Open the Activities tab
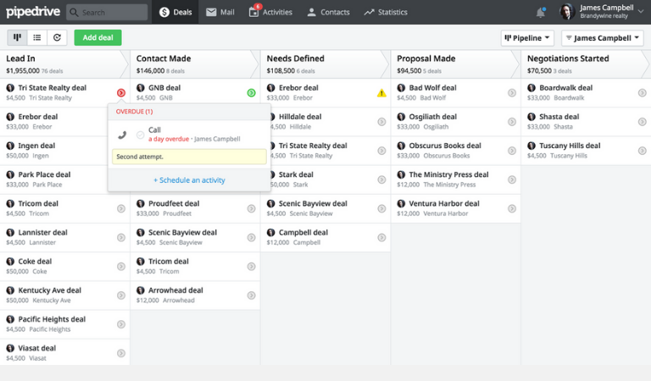 (x=270, y=13)
